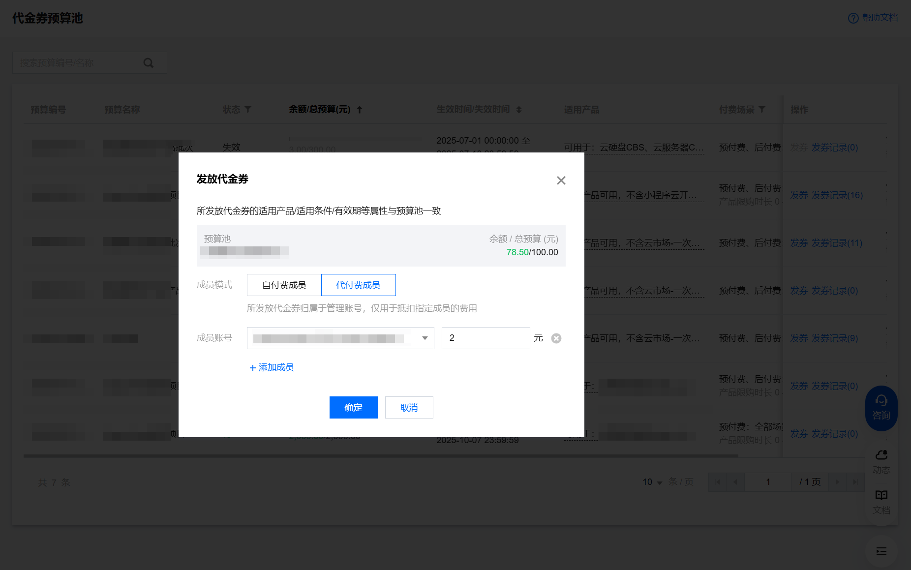Click the voucher amount input field
The height and width of the screenshot is (570, 911).
tap(486, 338)
